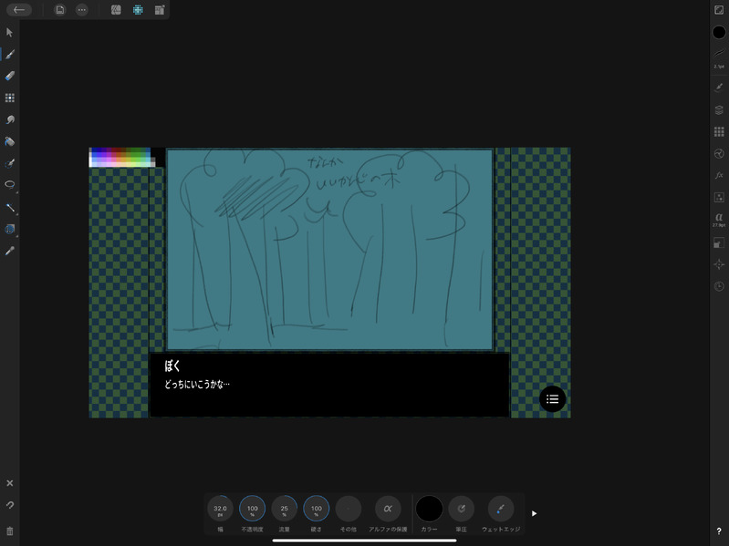Open the export persona grid icon

click(160, 10)
